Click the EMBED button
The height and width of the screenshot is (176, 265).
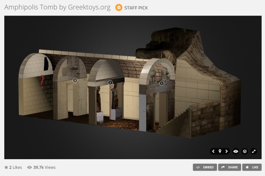pyautogui.click(x=205, y=167)
